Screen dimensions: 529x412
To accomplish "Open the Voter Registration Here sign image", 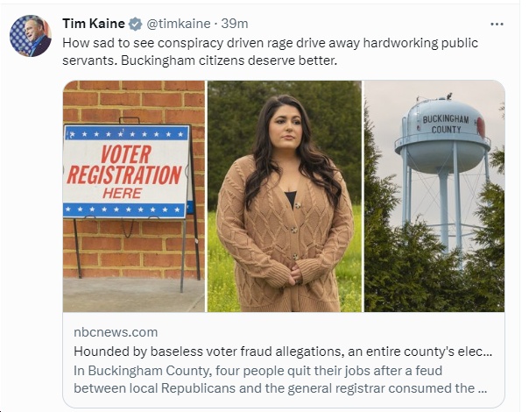I will coord(134,195).
